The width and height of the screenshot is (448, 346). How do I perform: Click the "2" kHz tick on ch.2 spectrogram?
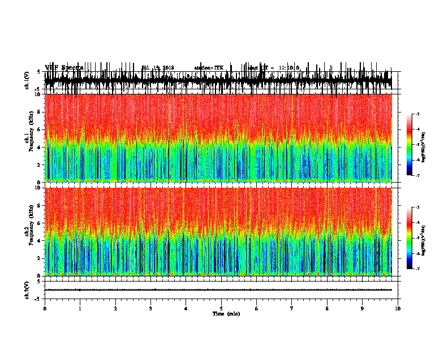coord(39,258)
